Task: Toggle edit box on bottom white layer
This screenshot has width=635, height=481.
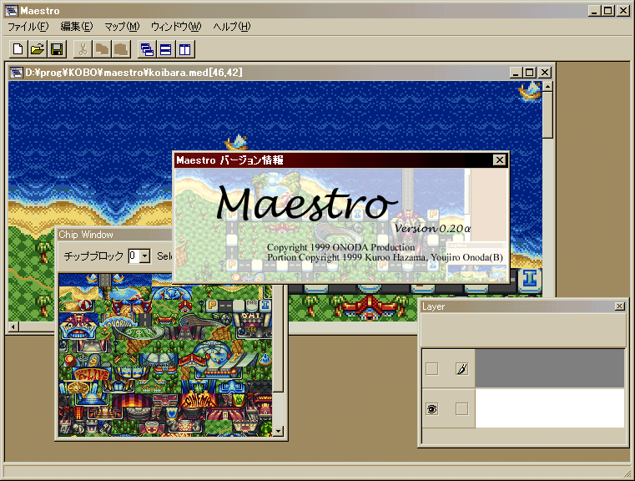Action: pyautogui.click(x=461, y=409)
